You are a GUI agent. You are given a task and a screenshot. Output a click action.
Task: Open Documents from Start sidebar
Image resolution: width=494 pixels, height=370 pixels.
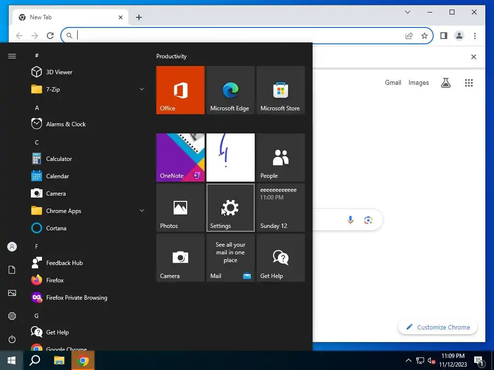[x=12, y=270]
